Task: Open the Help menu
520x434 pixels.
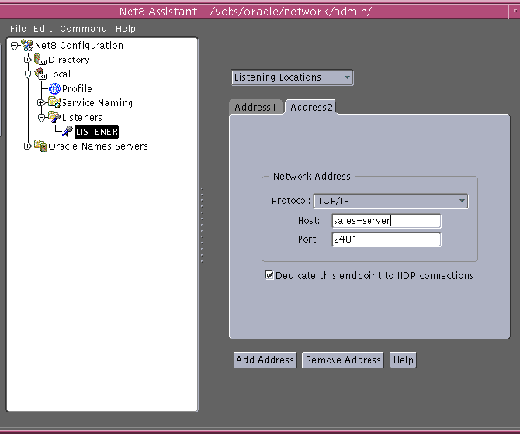Action: (126, 29)
